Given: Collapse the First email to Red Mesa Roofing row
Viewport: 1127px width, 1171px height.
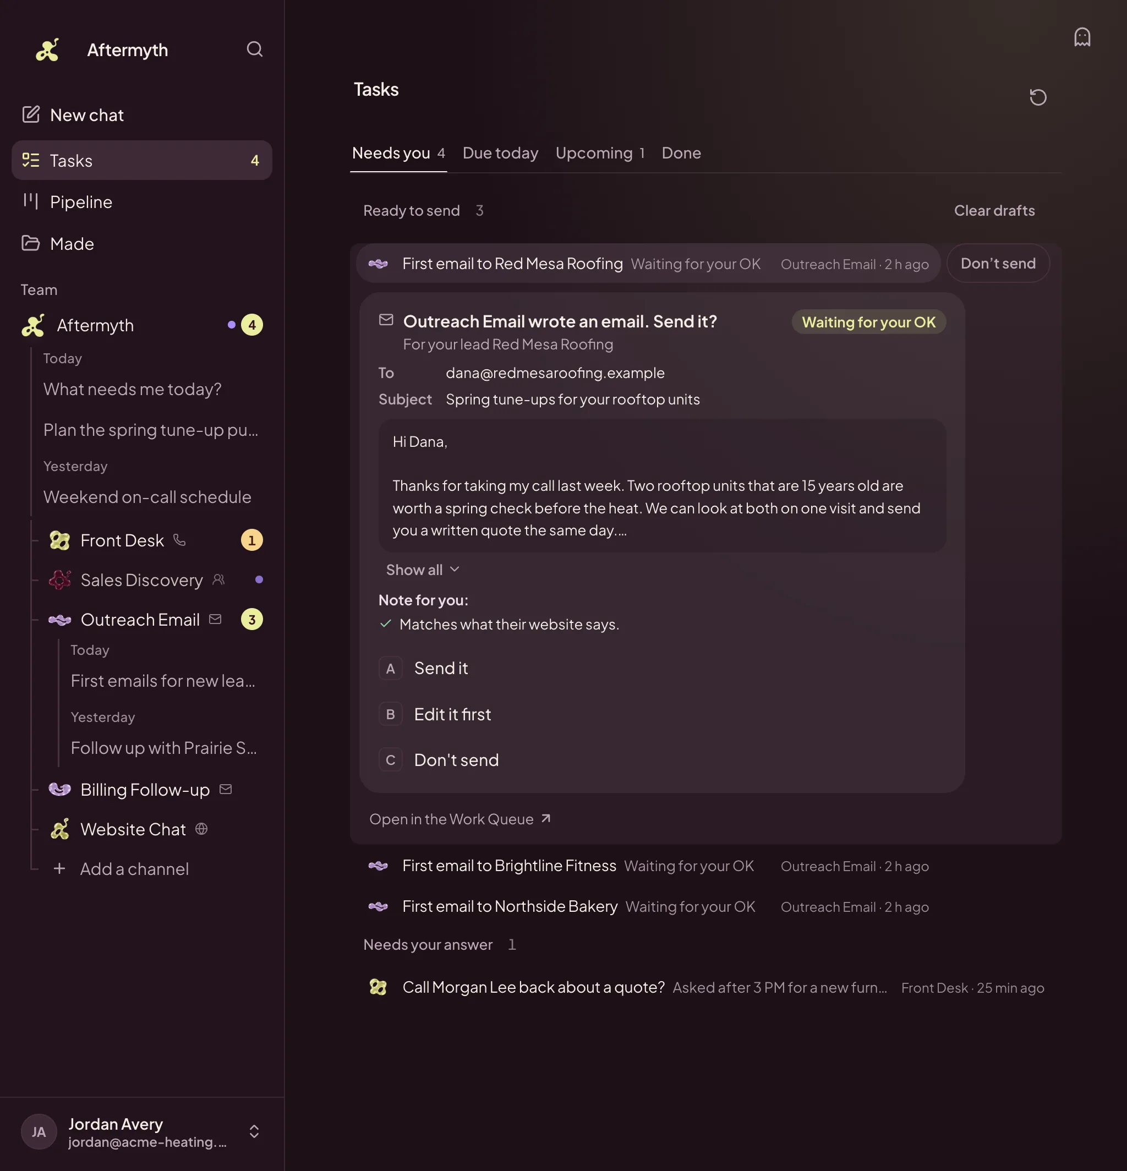Looking at the screenshot, I should [x=648, y=264].
